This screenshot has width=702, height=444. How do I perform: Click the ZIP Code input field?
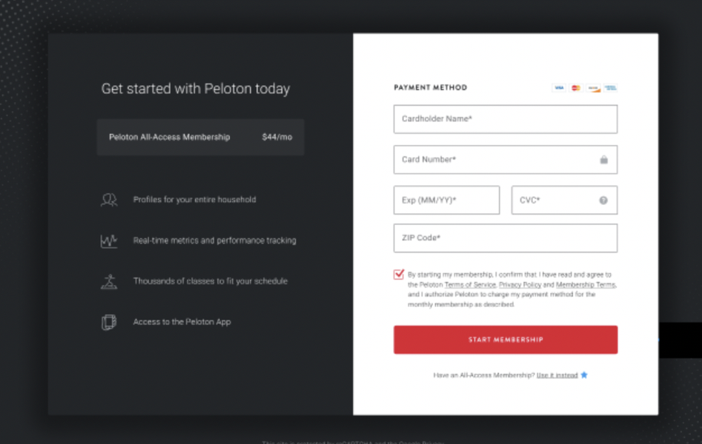click(x=505, y=238)
